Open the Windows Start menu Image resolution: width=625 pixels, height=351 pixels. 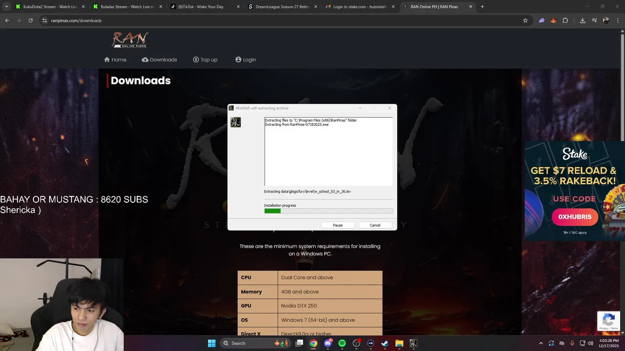pos(211,343)
